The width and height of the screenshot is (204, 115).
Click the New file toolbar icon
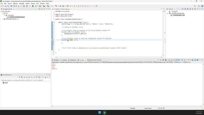pos(2,6)
